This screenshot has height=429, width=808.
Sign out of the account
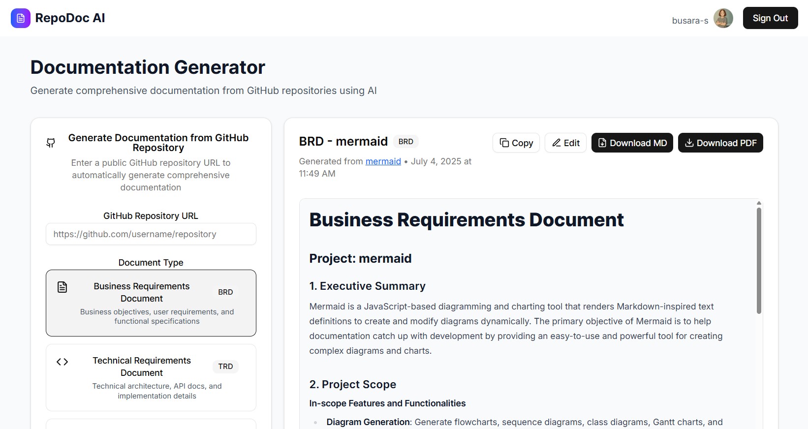pyautogui.click(x=770, y=18)
